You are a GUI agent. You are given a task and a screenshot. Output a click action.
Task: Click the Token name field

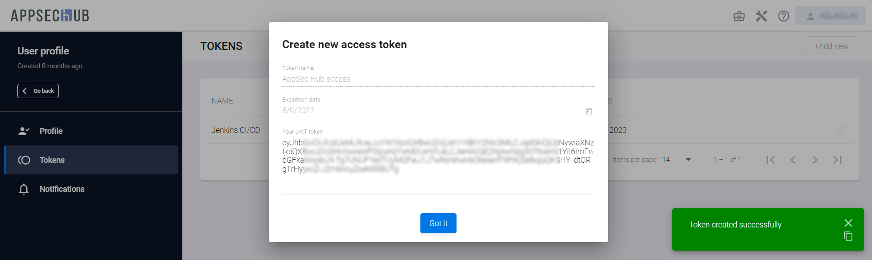point(438,79)
